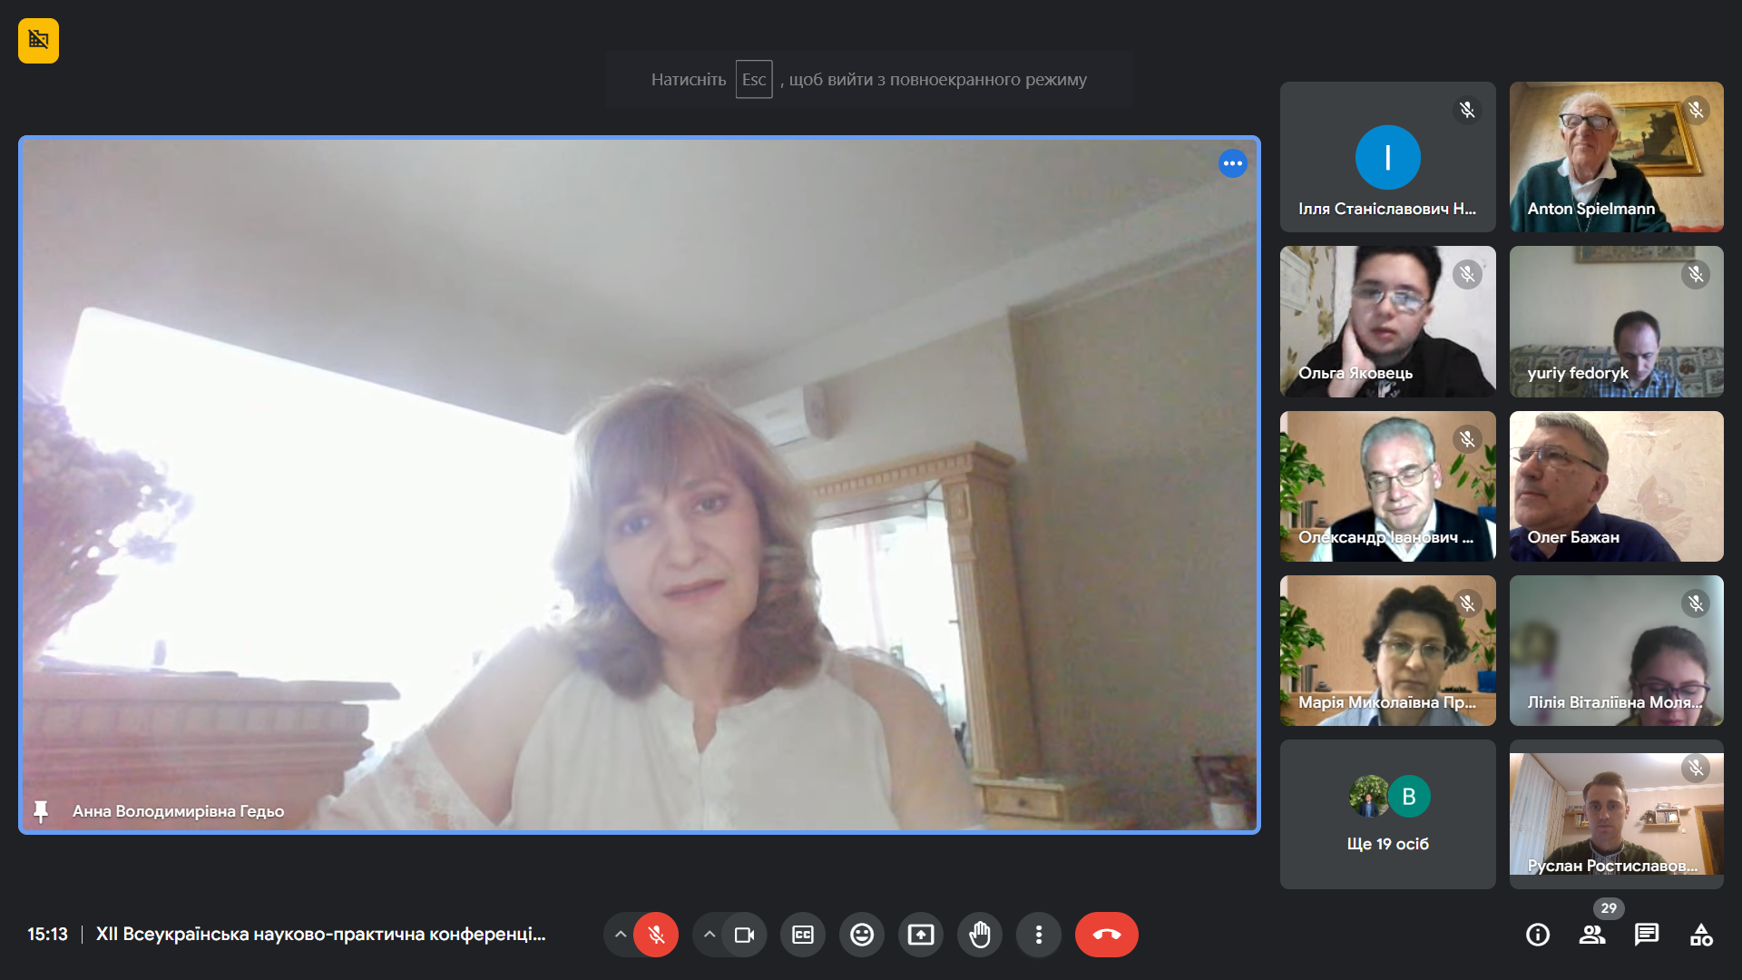
Task: Raise your hand
Action: [980, 935]
